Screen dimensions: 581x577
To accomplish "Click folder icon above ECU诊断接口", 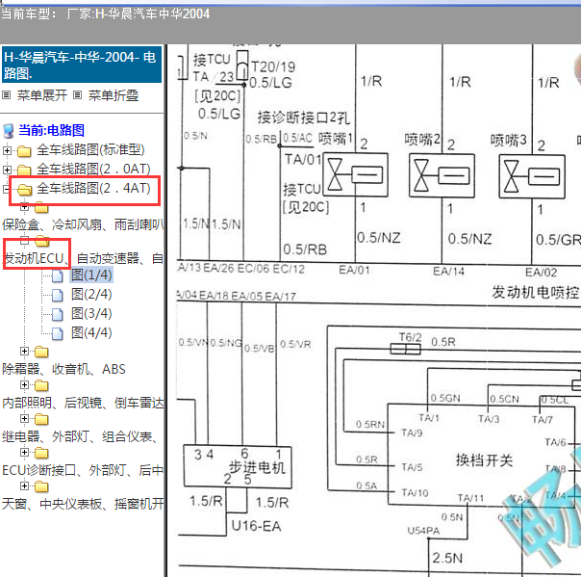I will [x=41, y=453].
